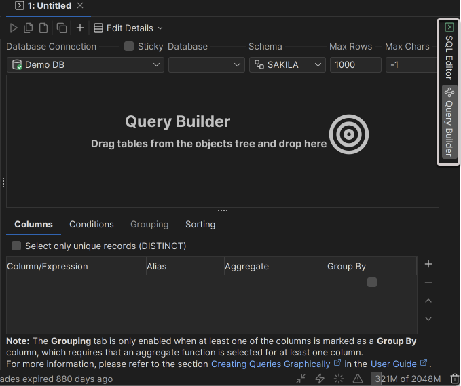Remove a column row with the minus icon
This screenshot has height=386, width=461.
point(428,283)
